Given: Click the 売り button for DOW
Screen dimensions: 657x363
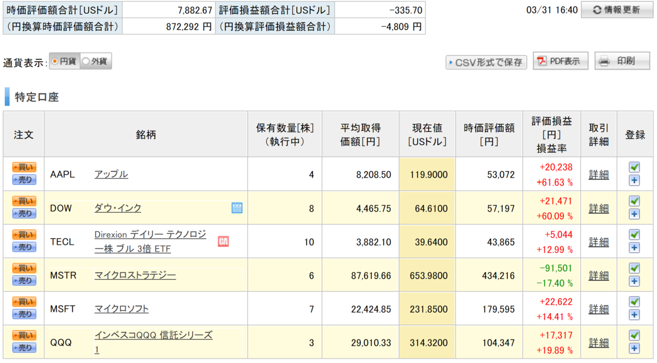Looking at the screenshot, I should click(x=24, y=214).
